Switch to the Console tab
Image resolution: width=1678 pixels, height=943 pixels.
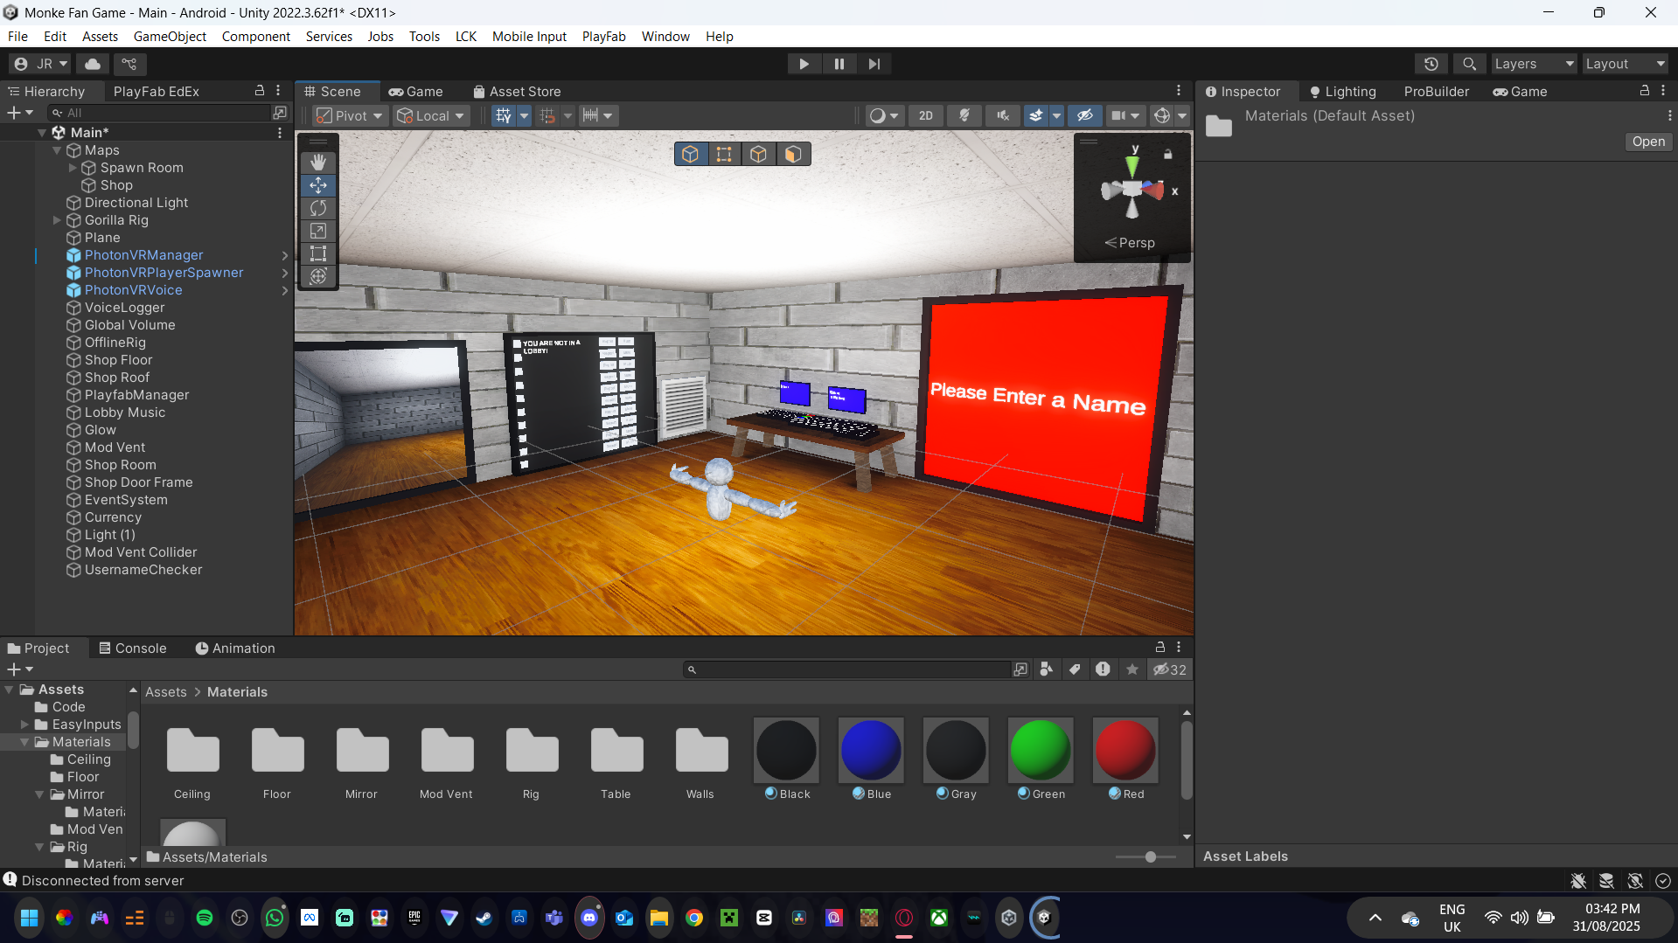(x=133, y=648)
